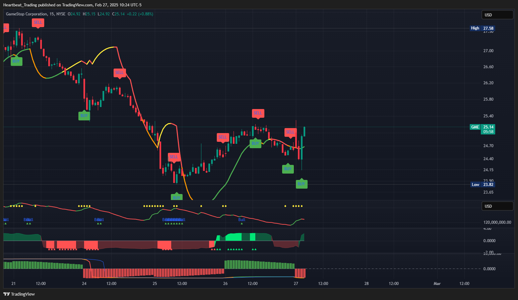The image size is (518, 300).
Task: Click the 26.20 price axis label
Action: (488, 83)
